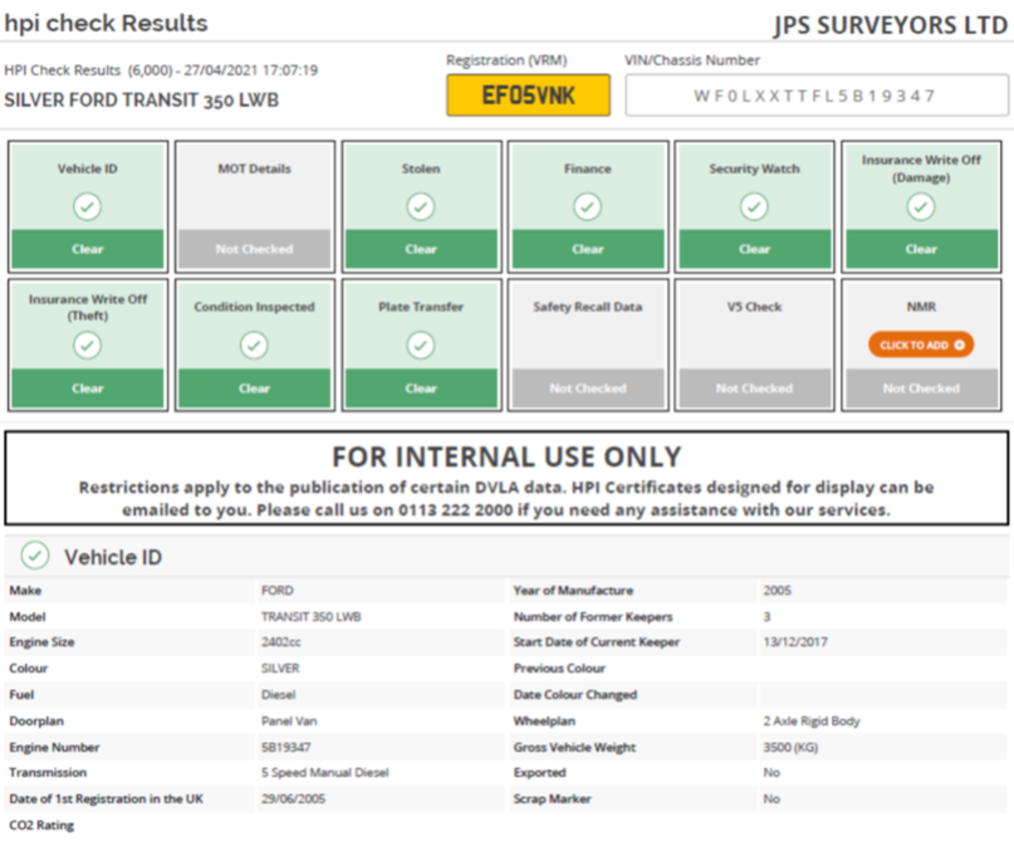Click the Date Colour Changed label
Image resolution: width=1014 pixels, height=846 pixels.
pos(575,694)
